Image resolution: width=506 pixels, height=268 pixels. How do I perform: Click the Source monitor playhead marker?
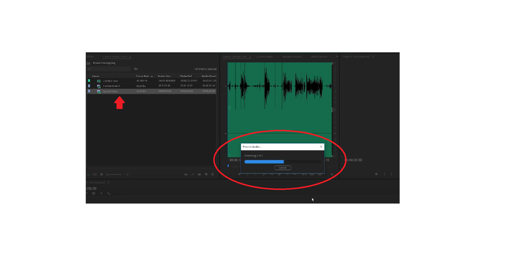[228, 166]
